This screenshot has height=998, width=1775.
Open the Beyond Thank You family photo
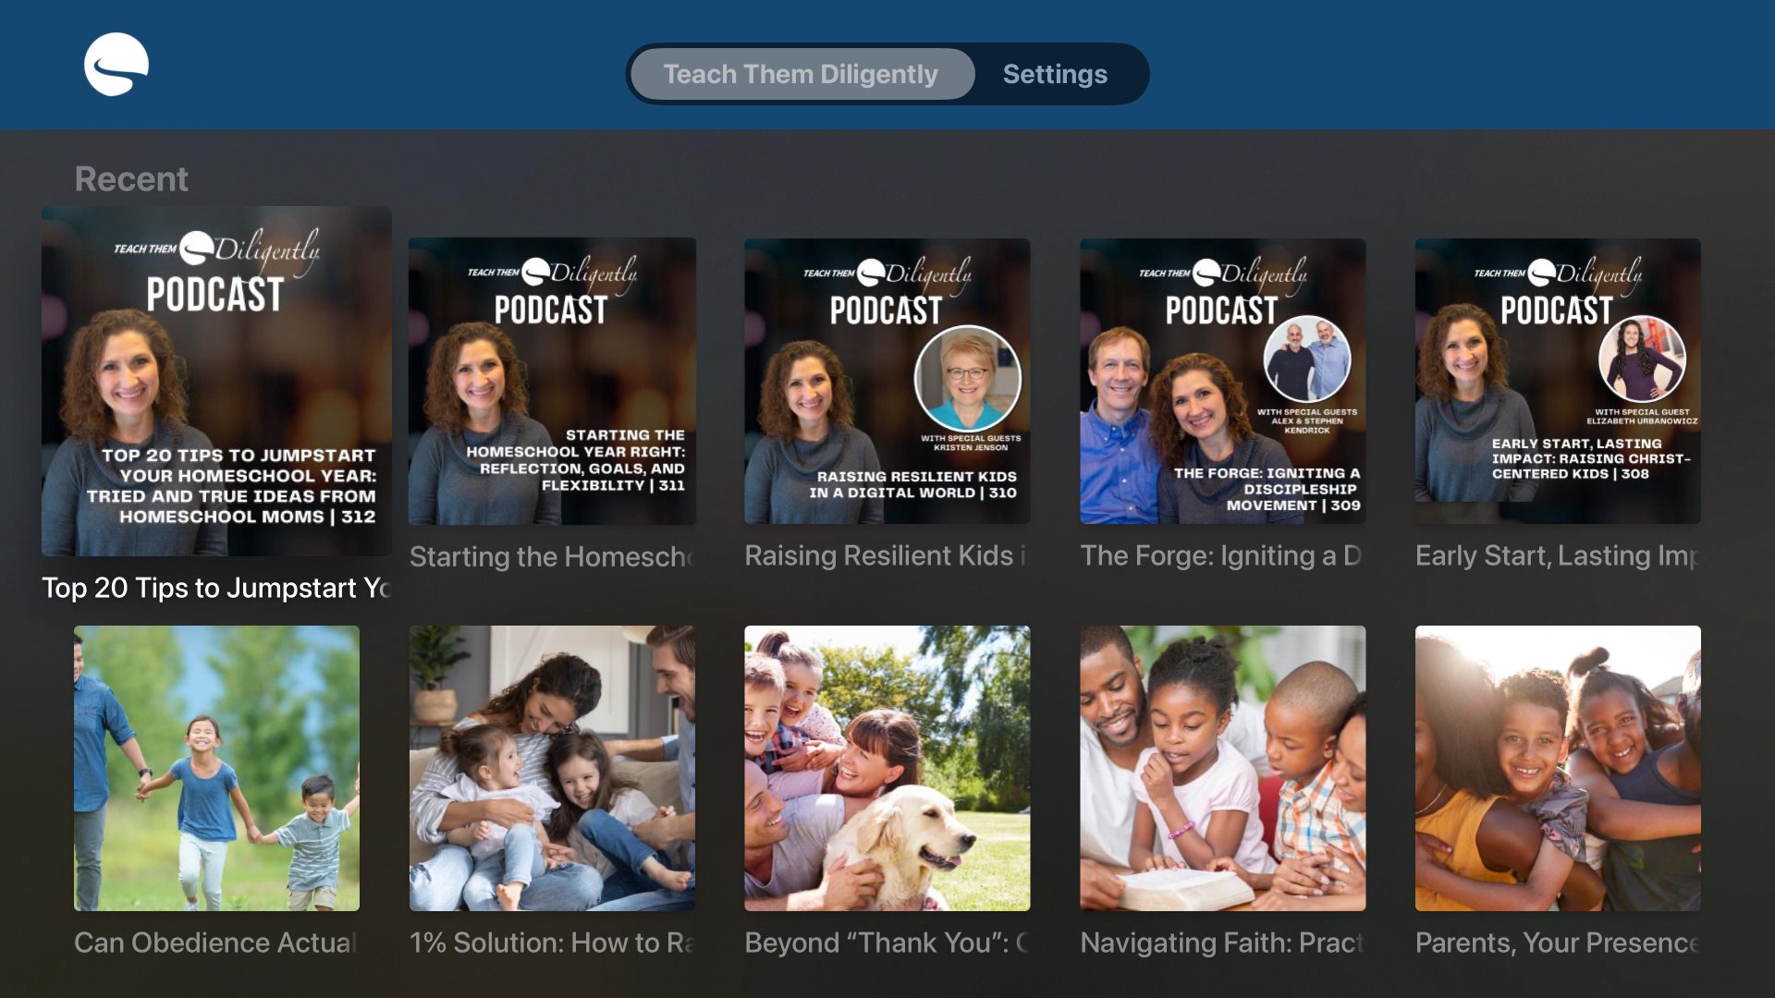tap(887, 768)
